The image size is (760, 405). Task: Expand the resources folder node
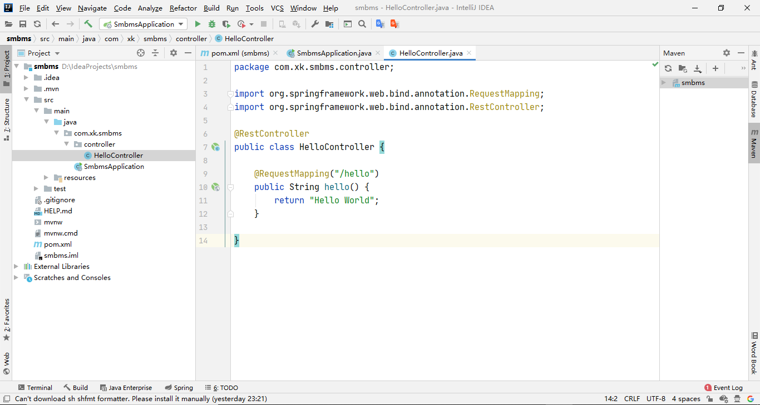point(46,178)
